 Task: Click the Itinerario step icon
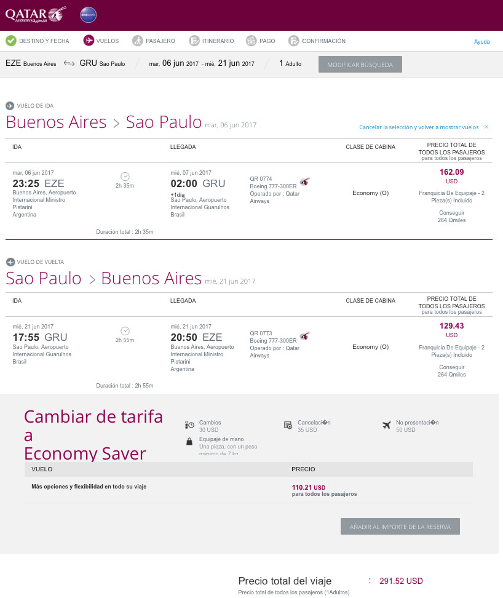click(194, 41)
